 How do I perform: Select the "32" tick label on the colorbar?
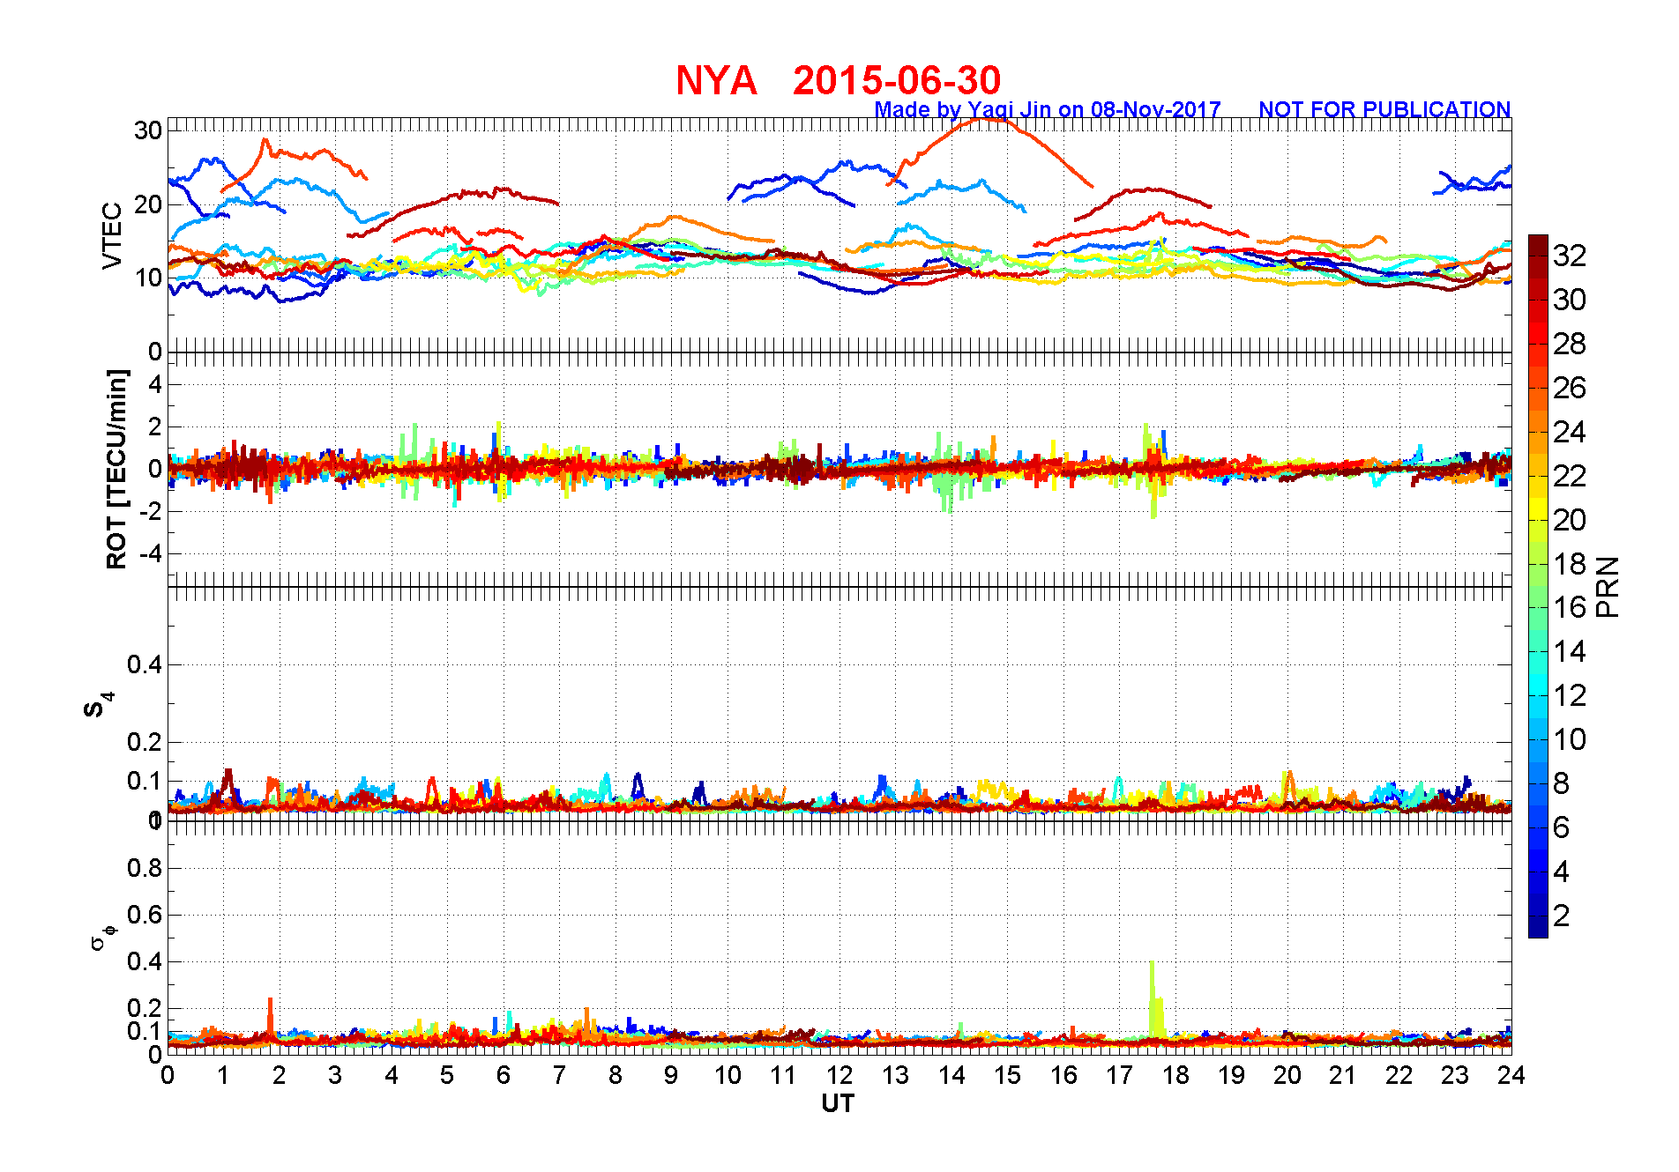1570,256
